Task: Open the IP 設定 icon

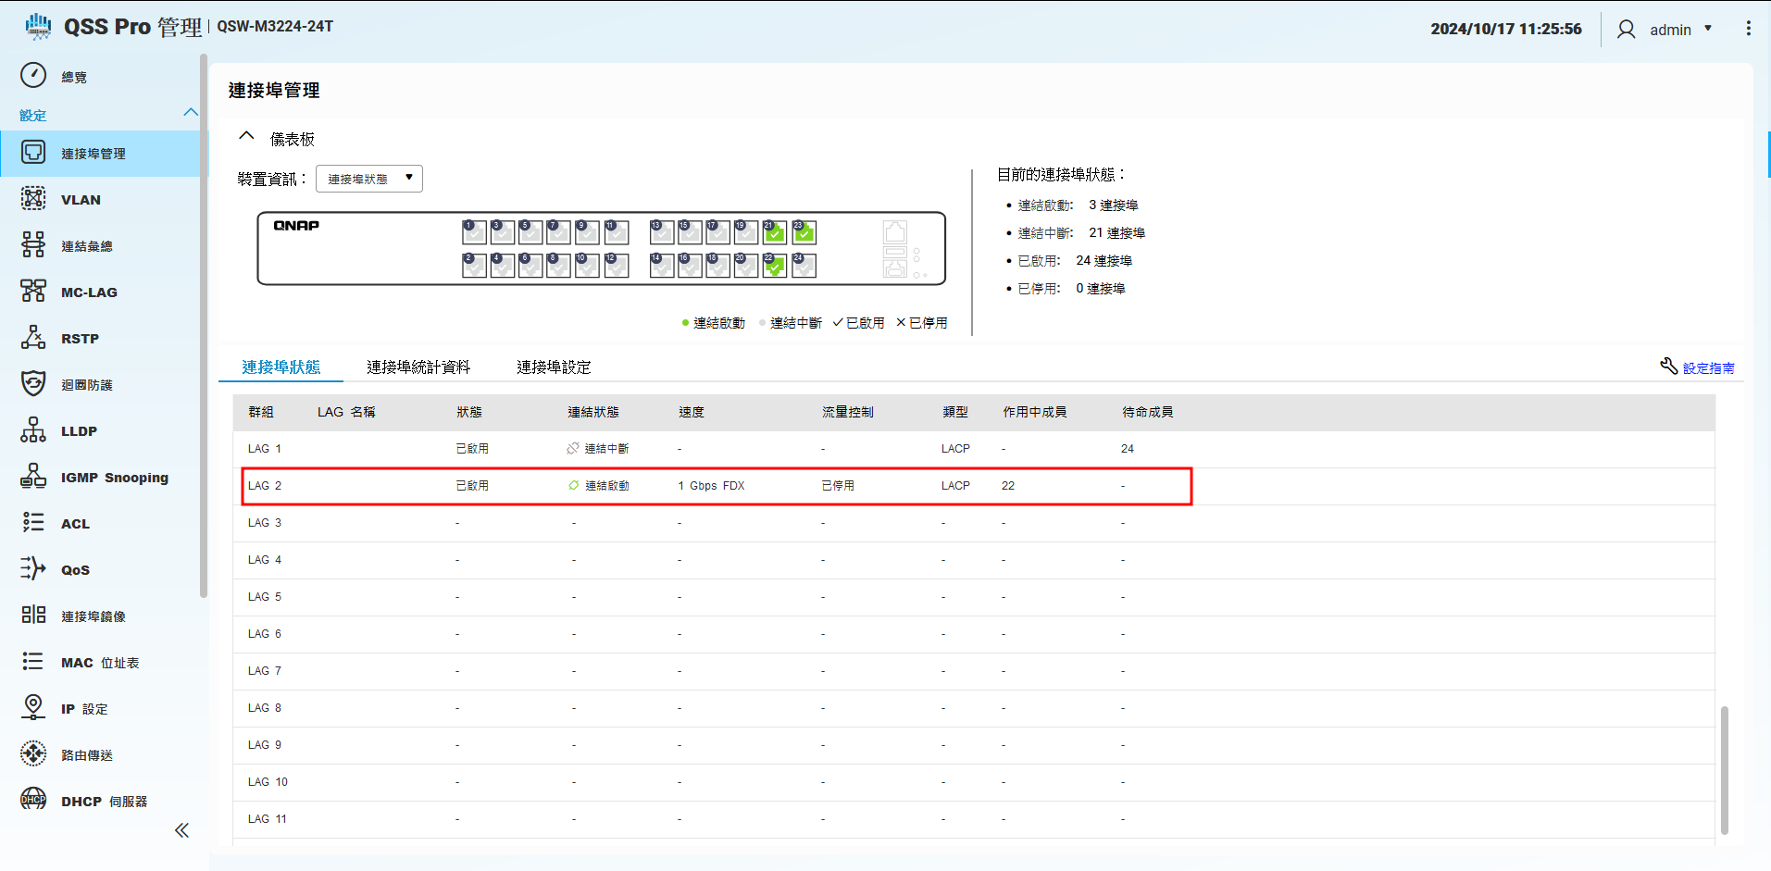Action: [x=33, y=707]
